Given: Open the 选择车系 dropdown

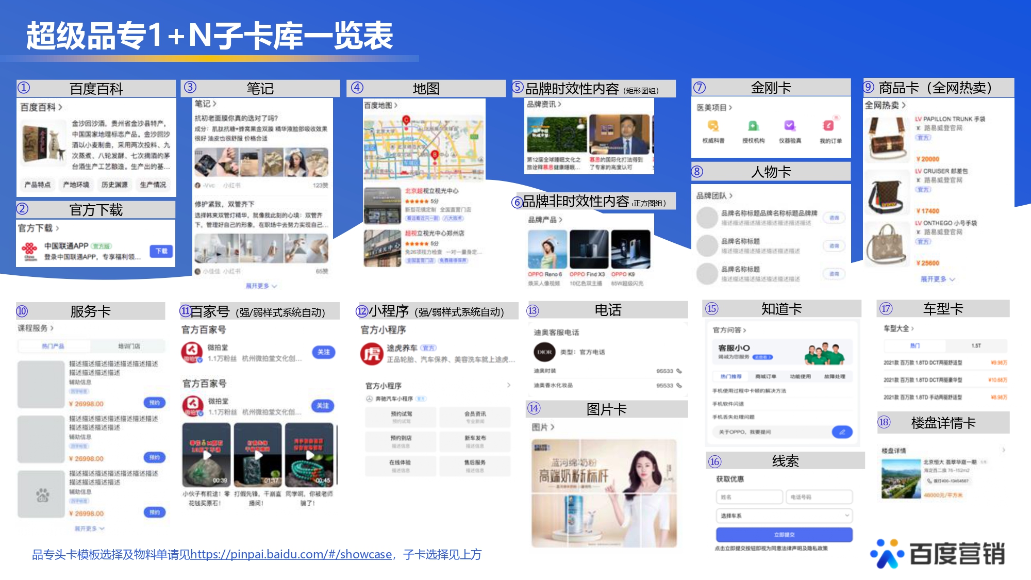Looking at the screenshot, I should click(x=784, y=516).
